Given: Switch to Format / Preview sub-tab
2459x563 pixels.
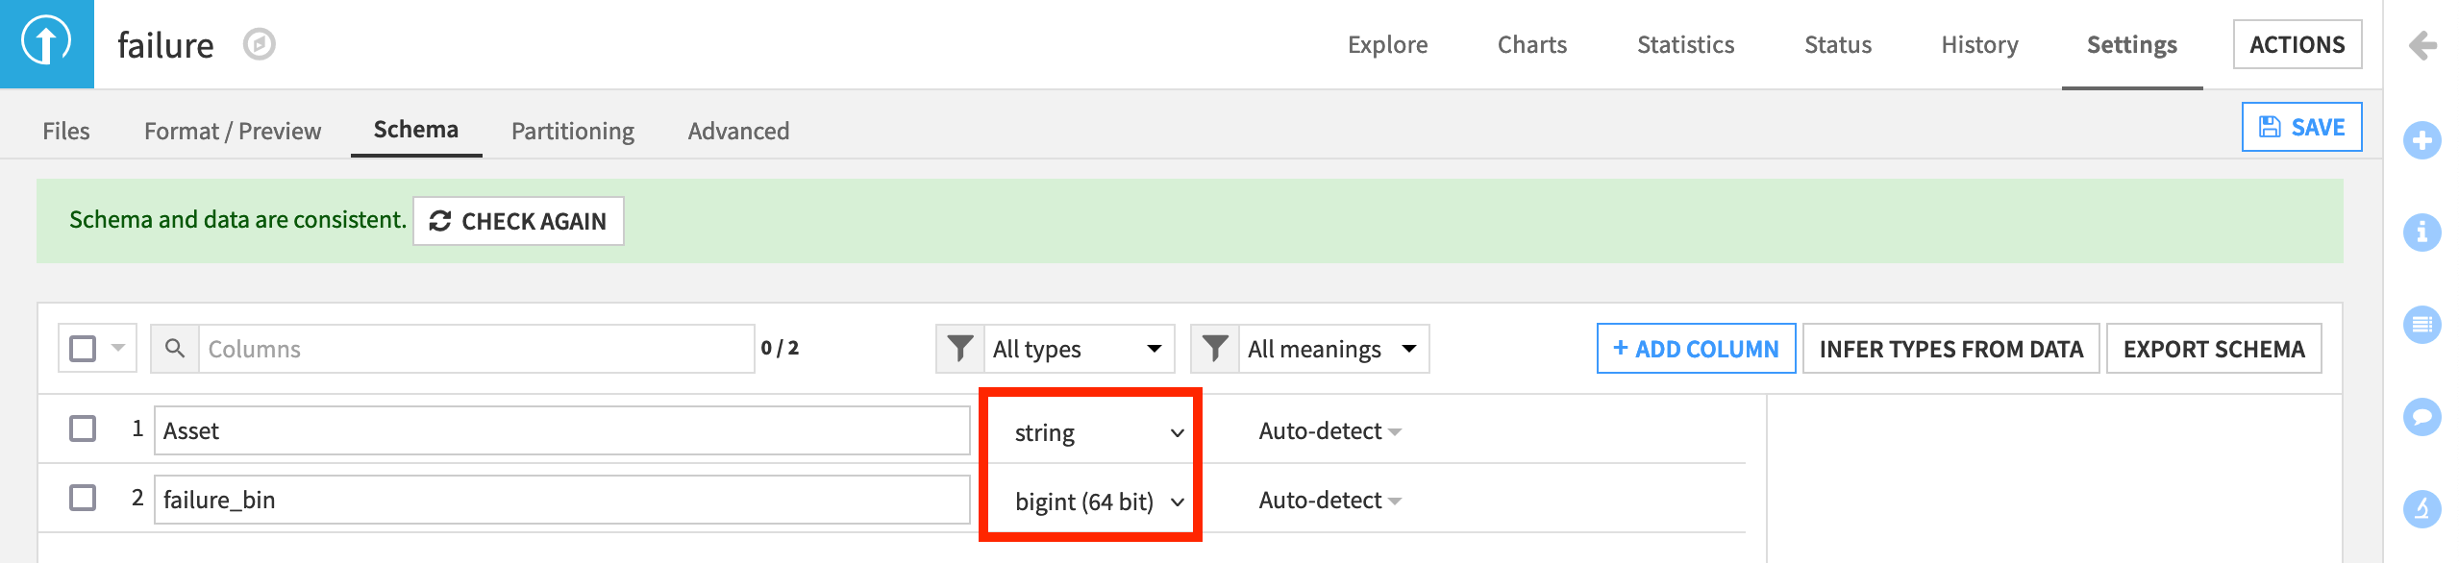Looking at the screenshot, I should pos(233,131).
